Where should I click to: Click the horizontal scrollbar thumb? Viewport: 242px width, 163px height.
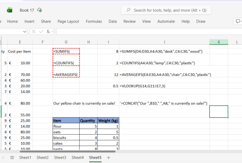point(67,152)
